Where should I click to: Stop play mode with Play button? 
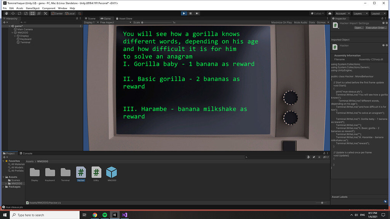[184, 13]
